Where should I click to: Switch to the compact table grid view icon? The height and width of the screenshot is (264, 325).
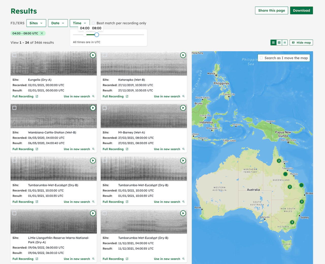pyautogui.click(x=279, y=42)
